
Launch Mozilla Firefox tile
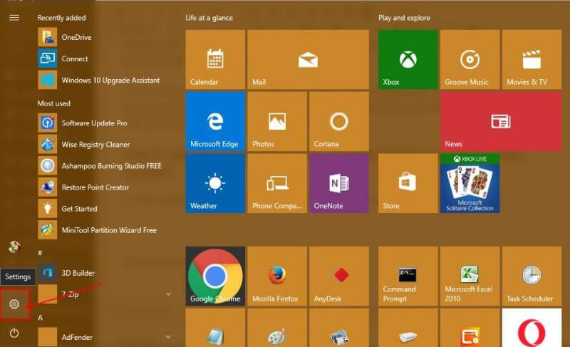277,276
